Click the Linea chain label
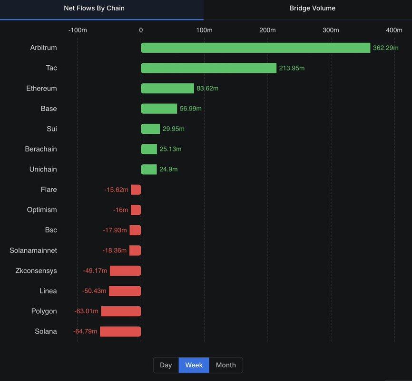This screenshot has height=381, width=412. pos(48,291)
